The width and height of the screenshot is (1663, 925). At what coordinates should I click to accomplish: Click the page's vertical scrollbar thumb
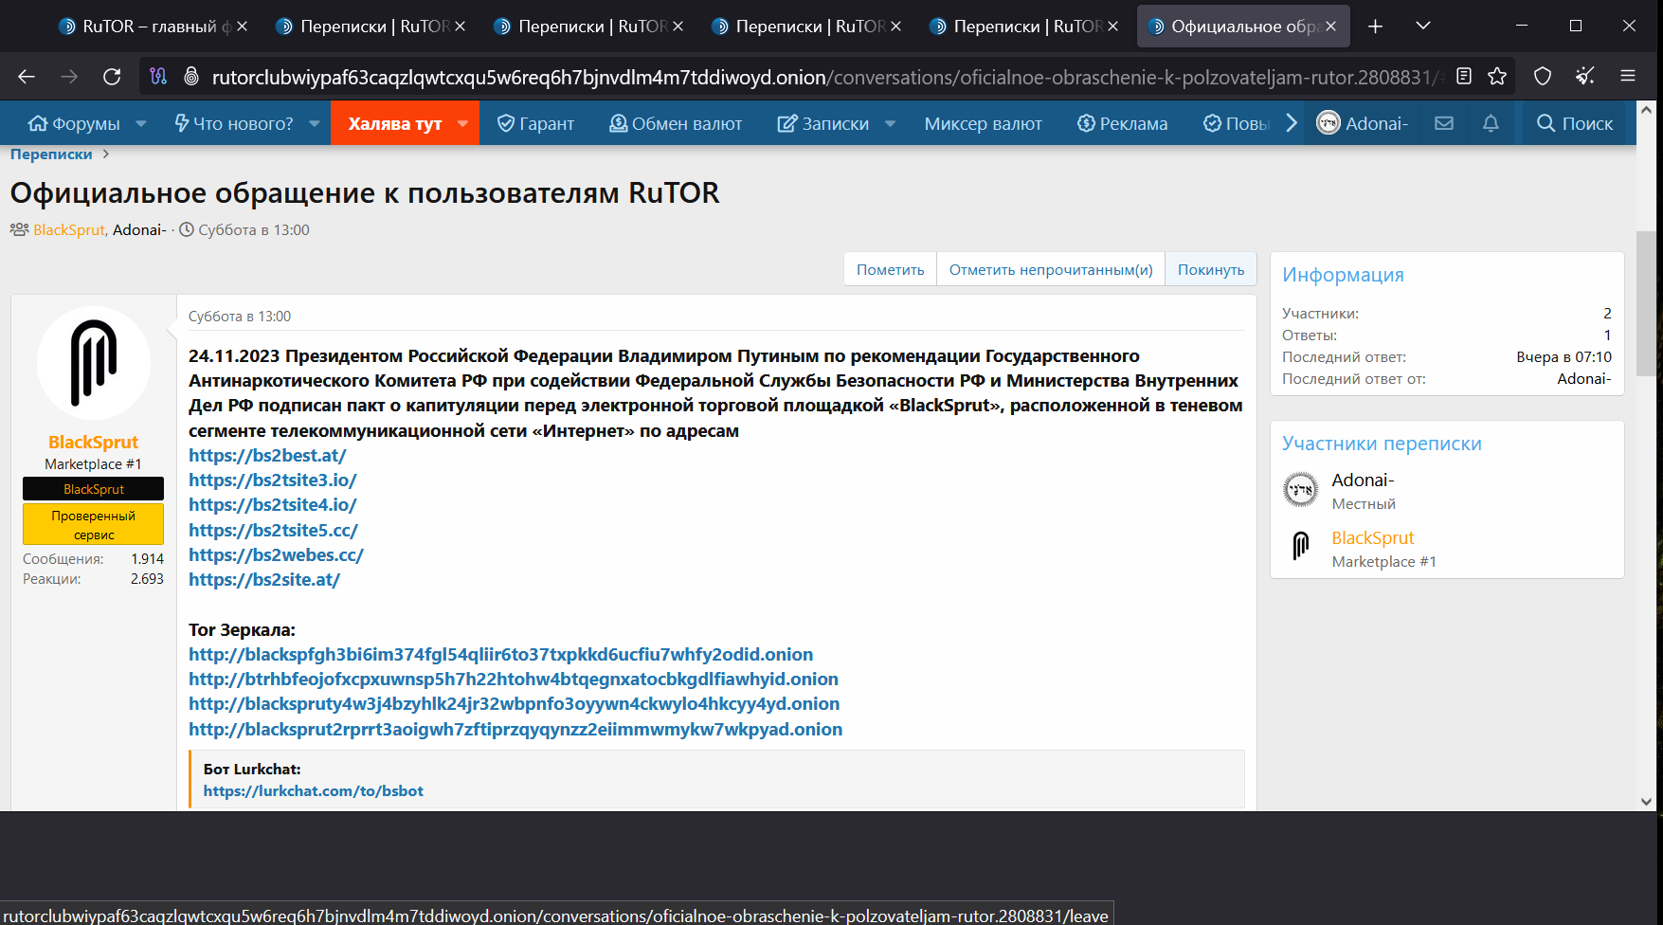point(1646,303)
